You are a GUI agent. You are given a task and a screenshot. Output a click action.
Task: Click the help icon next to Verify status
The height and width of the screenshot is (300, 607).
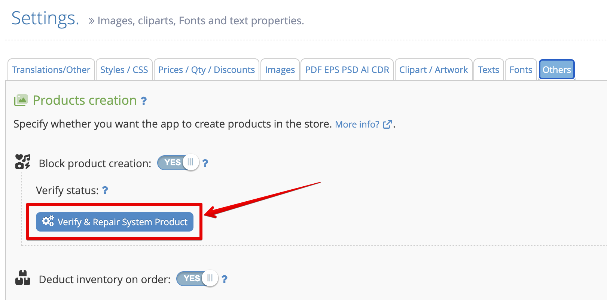pyautogui.click(x=105, y=190)
